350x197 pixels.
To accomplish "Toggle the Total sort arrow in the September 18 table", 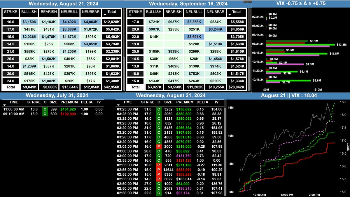I will click(x=230, y=15).
